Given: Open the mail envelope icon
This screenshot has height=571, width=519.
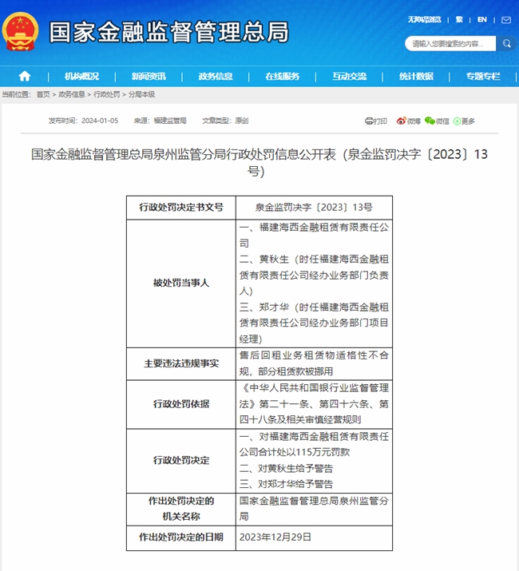Looking at the screenshot, I should tap(506, 20).
